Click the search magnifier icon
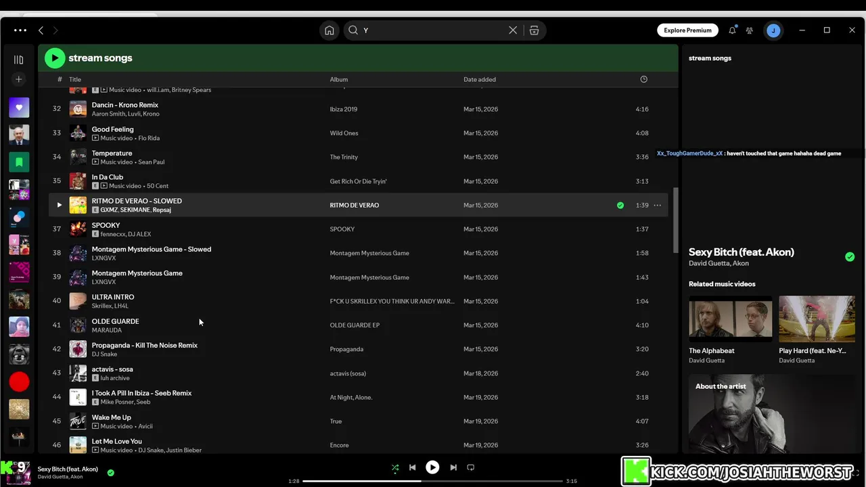The image size is (866, 487). pos(353,30)
